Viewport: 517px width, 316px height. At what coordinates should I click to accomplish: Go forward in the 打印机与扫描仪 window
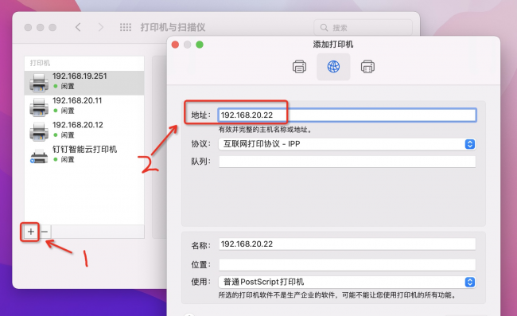(101, 27)
